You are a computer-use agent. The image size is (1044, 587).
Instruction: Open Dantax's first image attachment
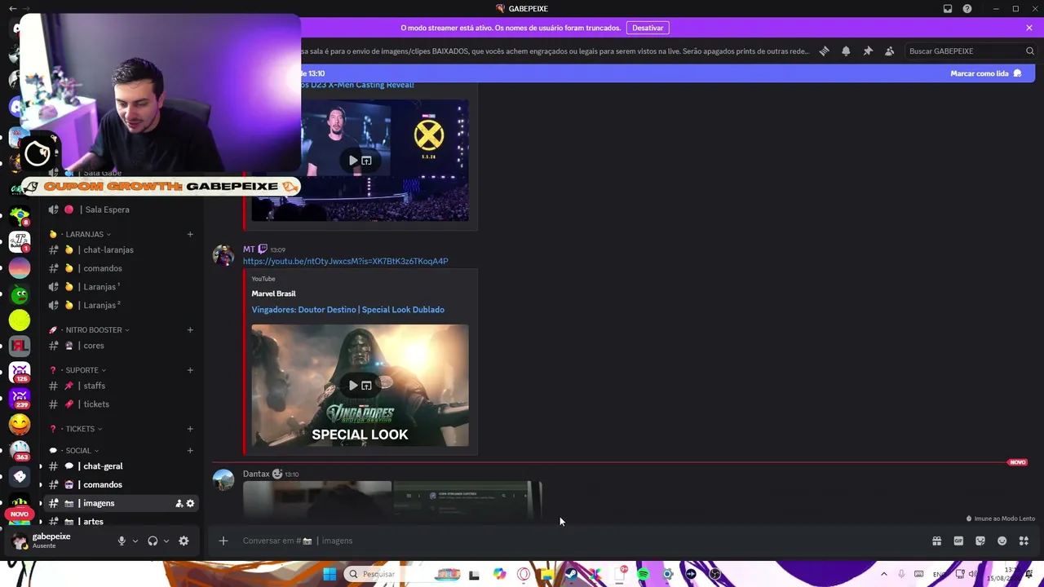click(x=317, y=499)
